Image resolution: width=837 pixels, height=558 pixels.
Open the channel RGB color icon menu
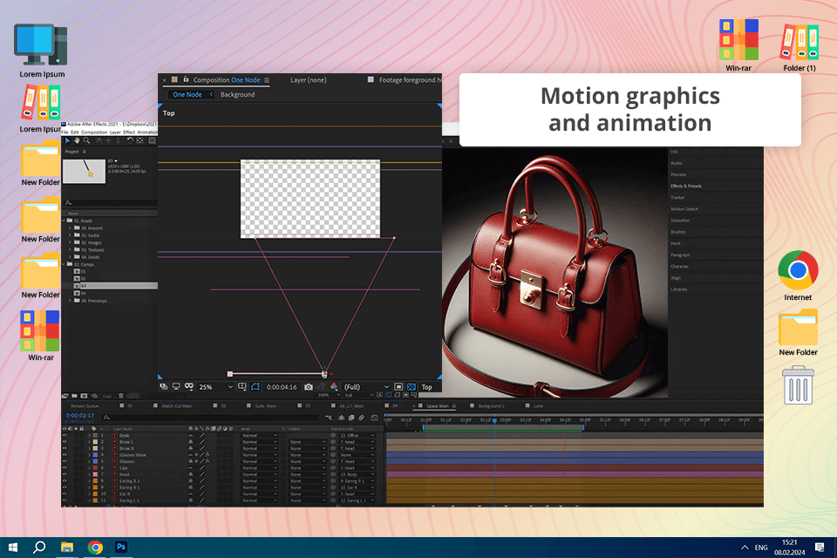pyautogui.click(x=334, y=386)
